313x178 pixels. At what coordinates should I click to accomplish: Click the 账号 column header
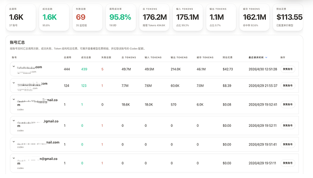[14, 58]
